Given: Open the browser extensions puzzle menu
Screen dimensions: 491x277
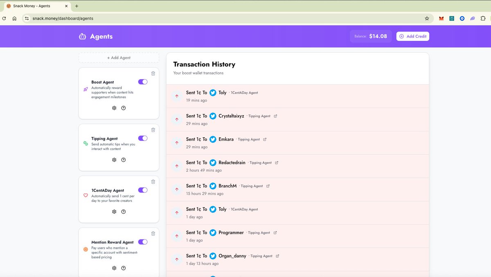Looking at the screenshot, I should coord(483,18).
